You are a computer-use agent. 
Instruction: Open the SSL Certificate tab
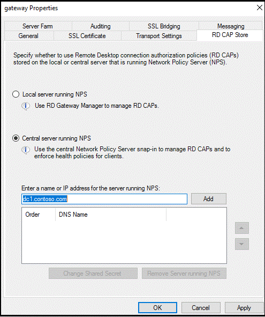[87, 36]
